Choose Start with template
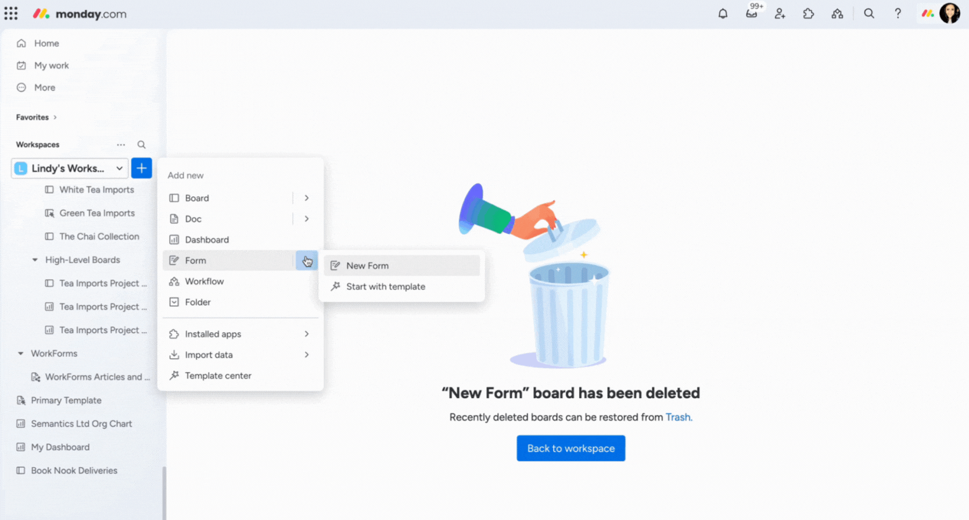 (402, 287)
